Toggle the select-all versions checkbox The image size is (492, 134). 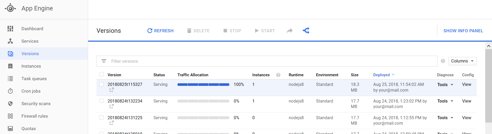pos(101,74)
